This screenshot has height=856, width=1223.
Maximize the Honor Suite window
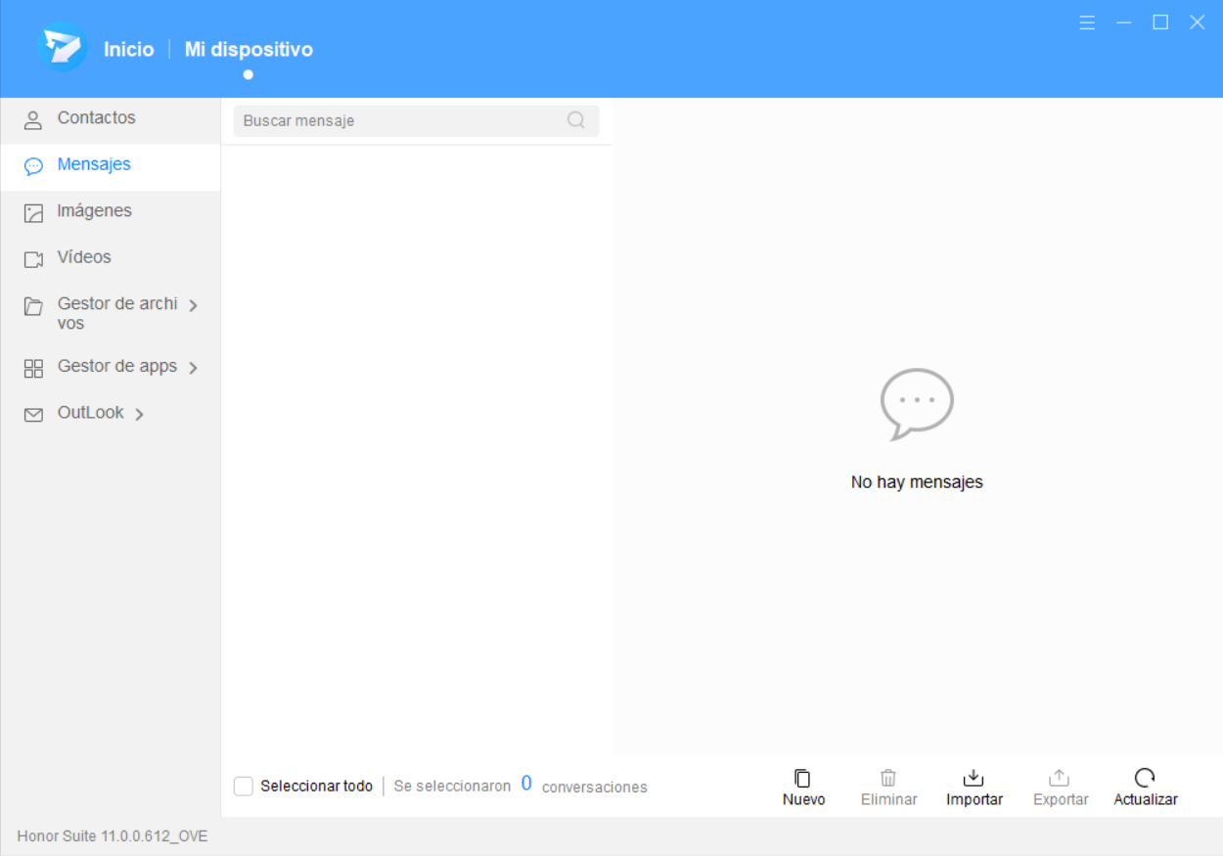[x=1160, y=23]
